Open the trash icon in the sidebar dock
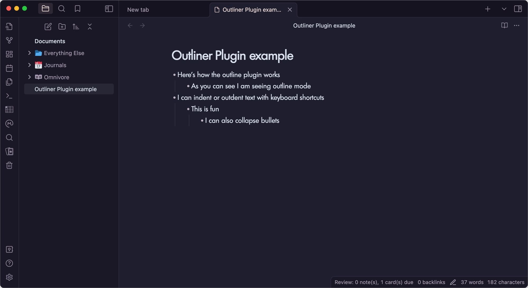The image size is (528, 288). [9, 165]
